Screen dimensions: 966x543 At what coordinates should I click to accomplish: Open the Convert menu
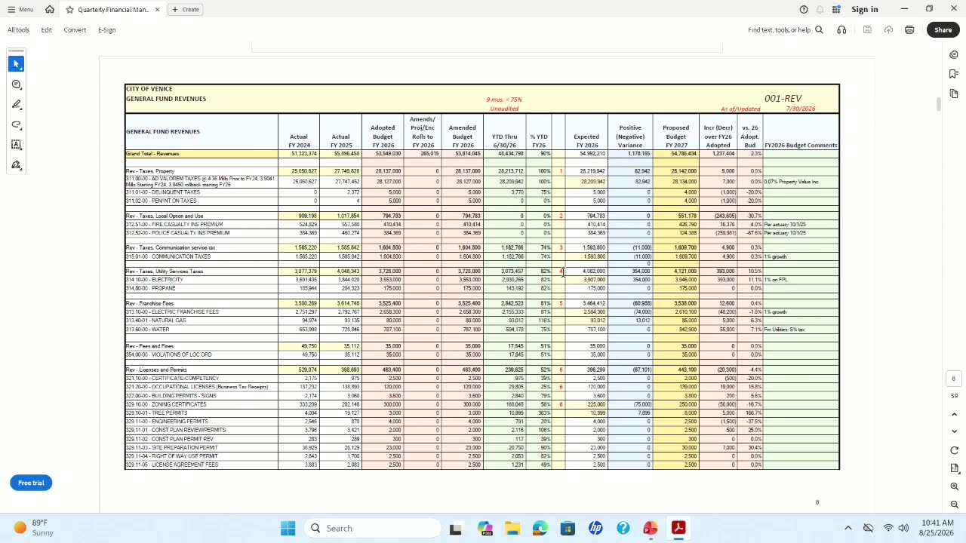point(75,30)
